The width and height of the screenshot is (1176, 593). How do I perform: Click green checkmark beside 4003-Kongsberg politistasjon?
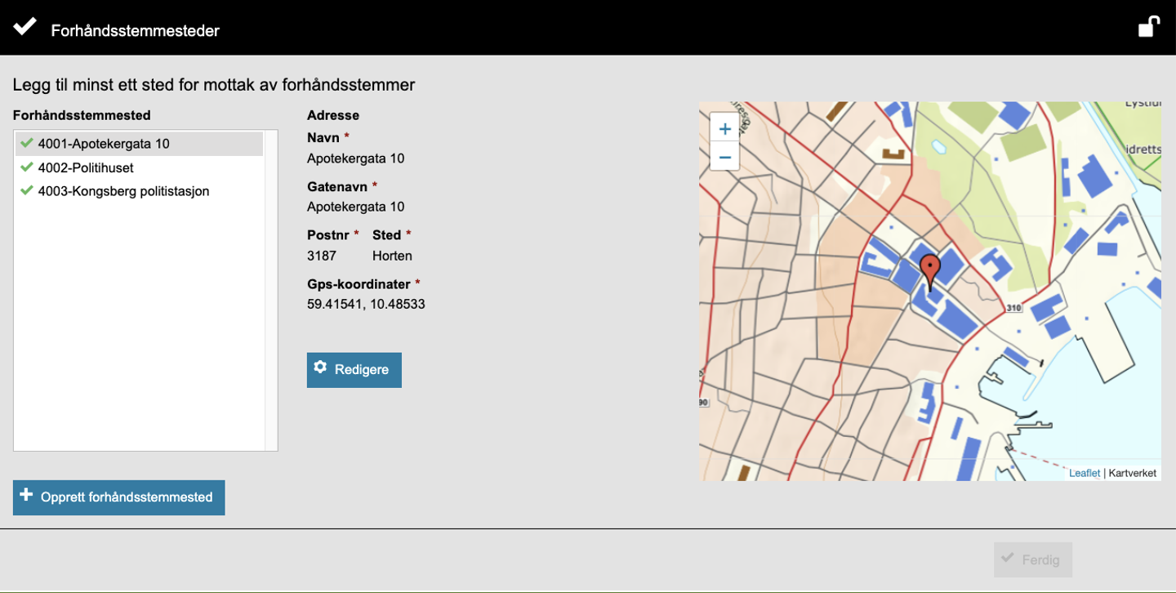[27, 191]
